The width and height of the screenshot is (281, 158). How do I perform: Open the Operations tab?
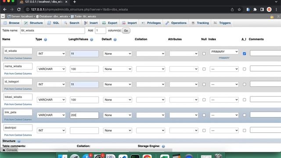[x=176, y=23]
